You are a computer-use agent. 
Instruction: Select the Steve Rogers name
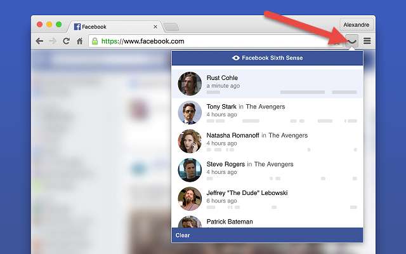(226, 164)
